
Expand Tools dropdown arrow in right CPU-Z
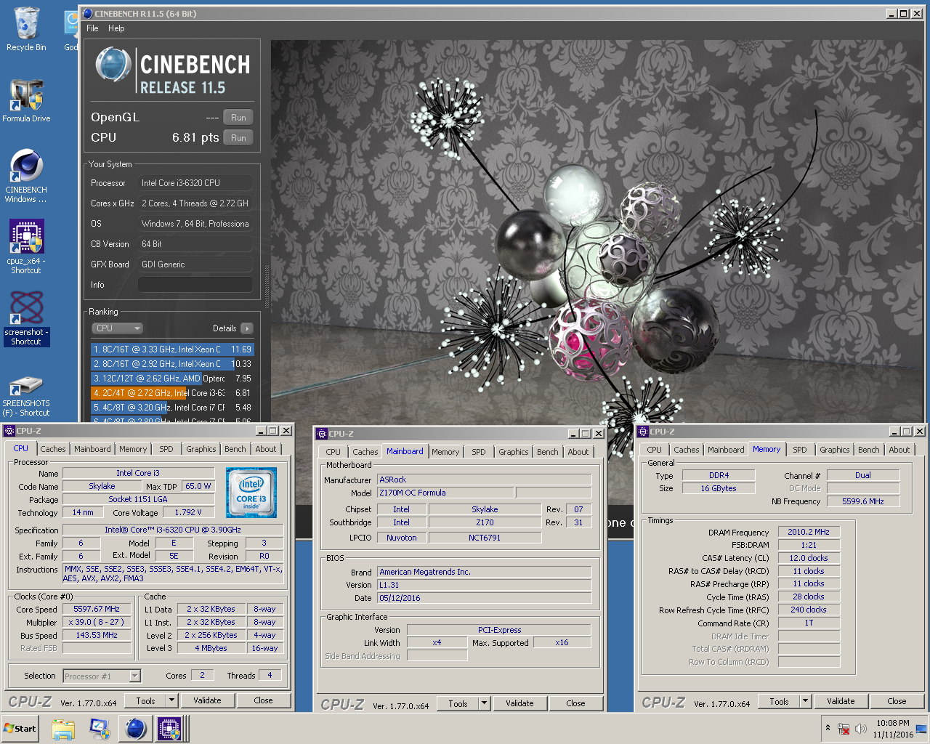coord(806,702)
